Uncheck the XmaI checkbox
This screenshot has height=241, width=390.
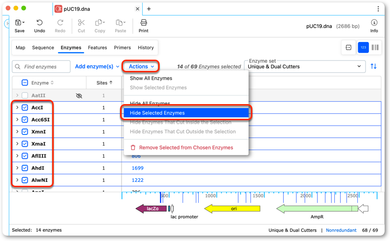pos(25,144)
